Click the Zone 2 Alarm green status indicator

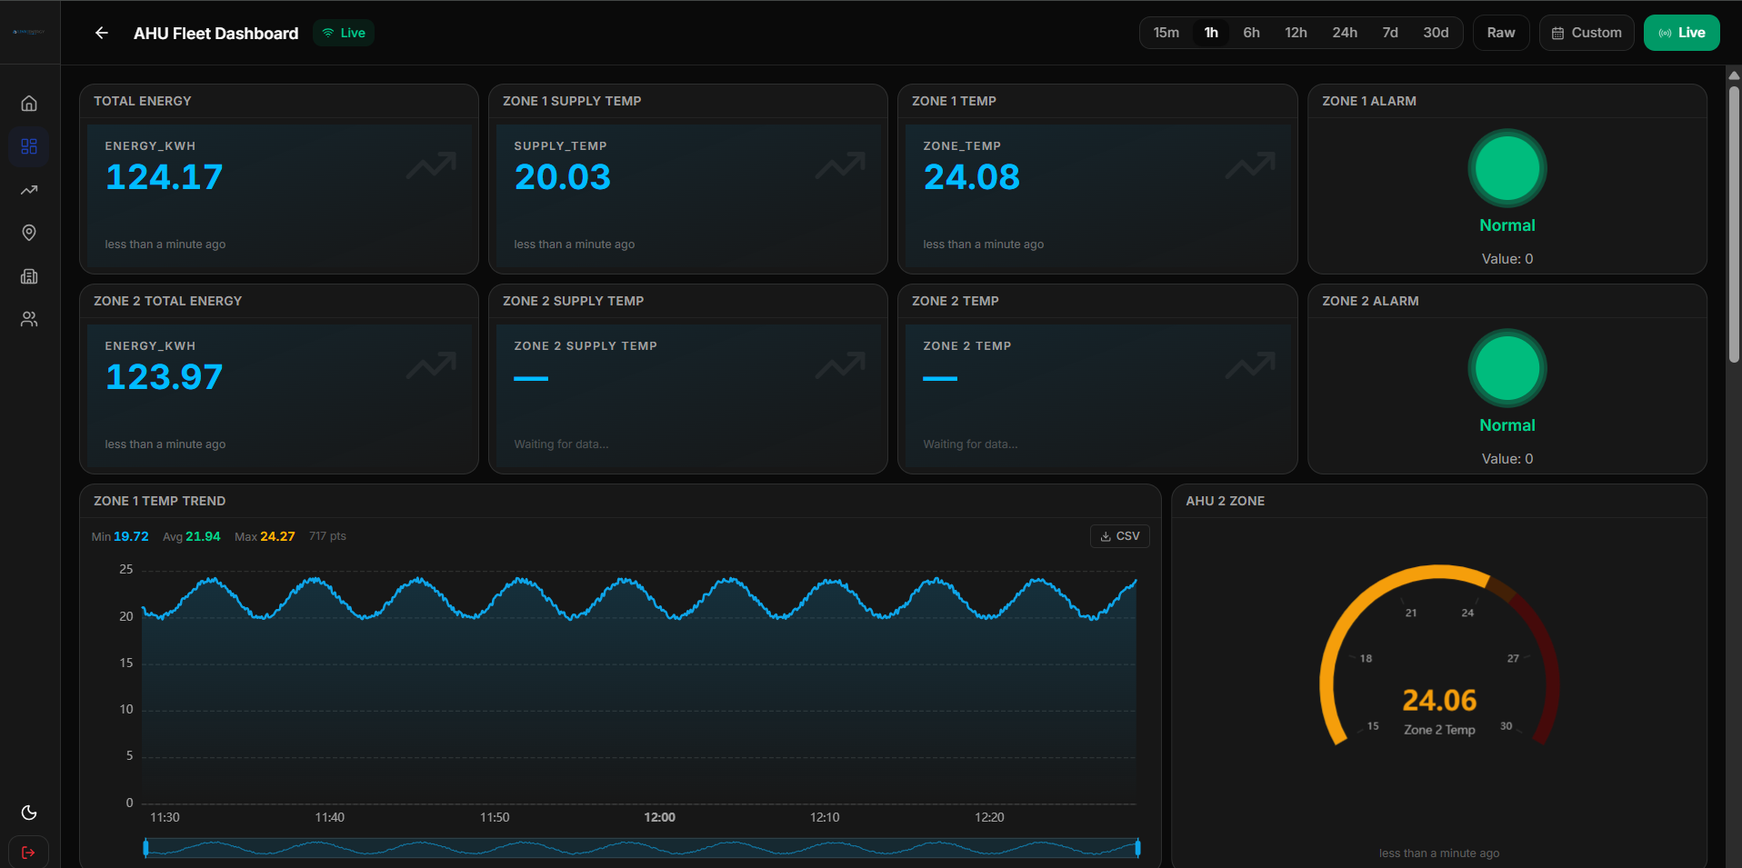click(1507, 368)
